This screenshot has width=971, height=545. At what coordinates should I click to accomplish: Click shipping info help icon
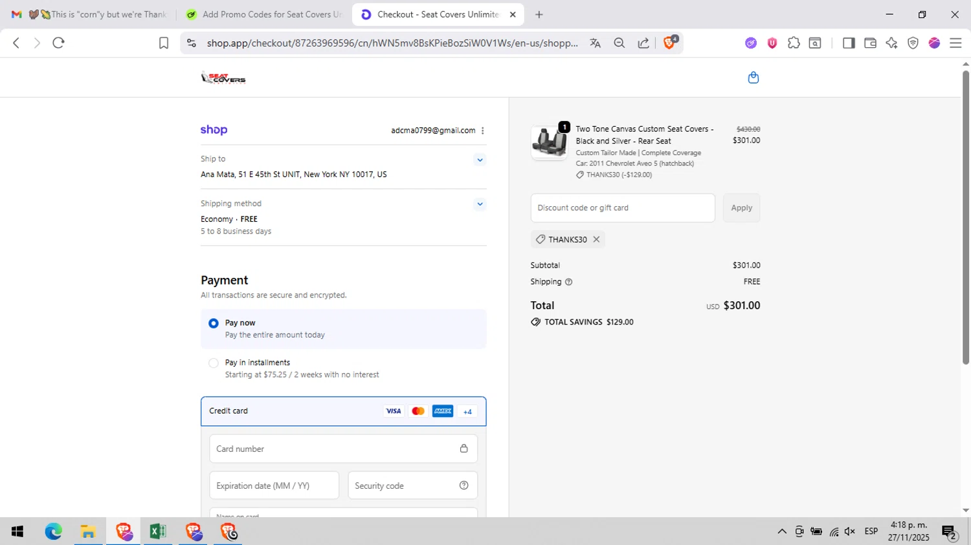point(569,282)
